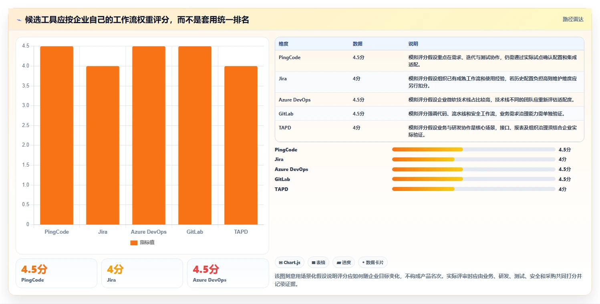The image size is (600, 304).
Task: Click the Azure DevOps cell in the table
Action: pyautogui.click(x=295, y=100)
